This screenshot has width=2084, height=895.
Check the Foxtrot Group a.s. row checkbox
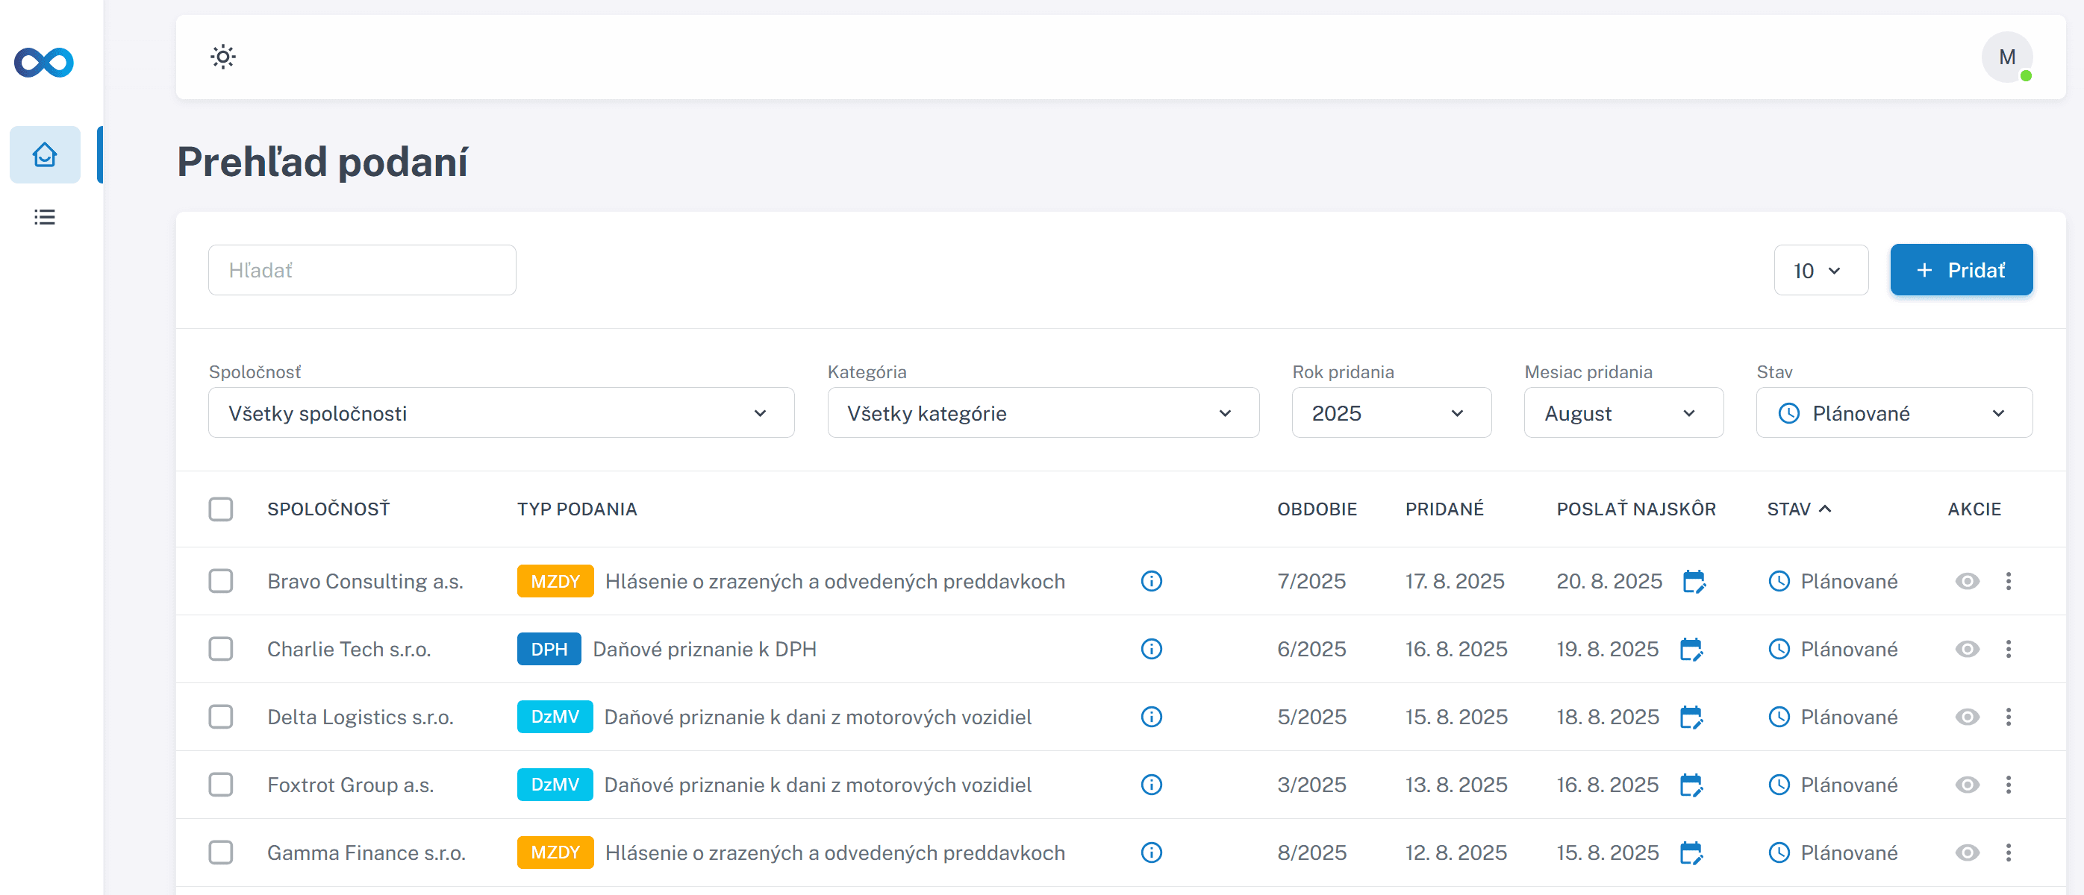point(221,785)
